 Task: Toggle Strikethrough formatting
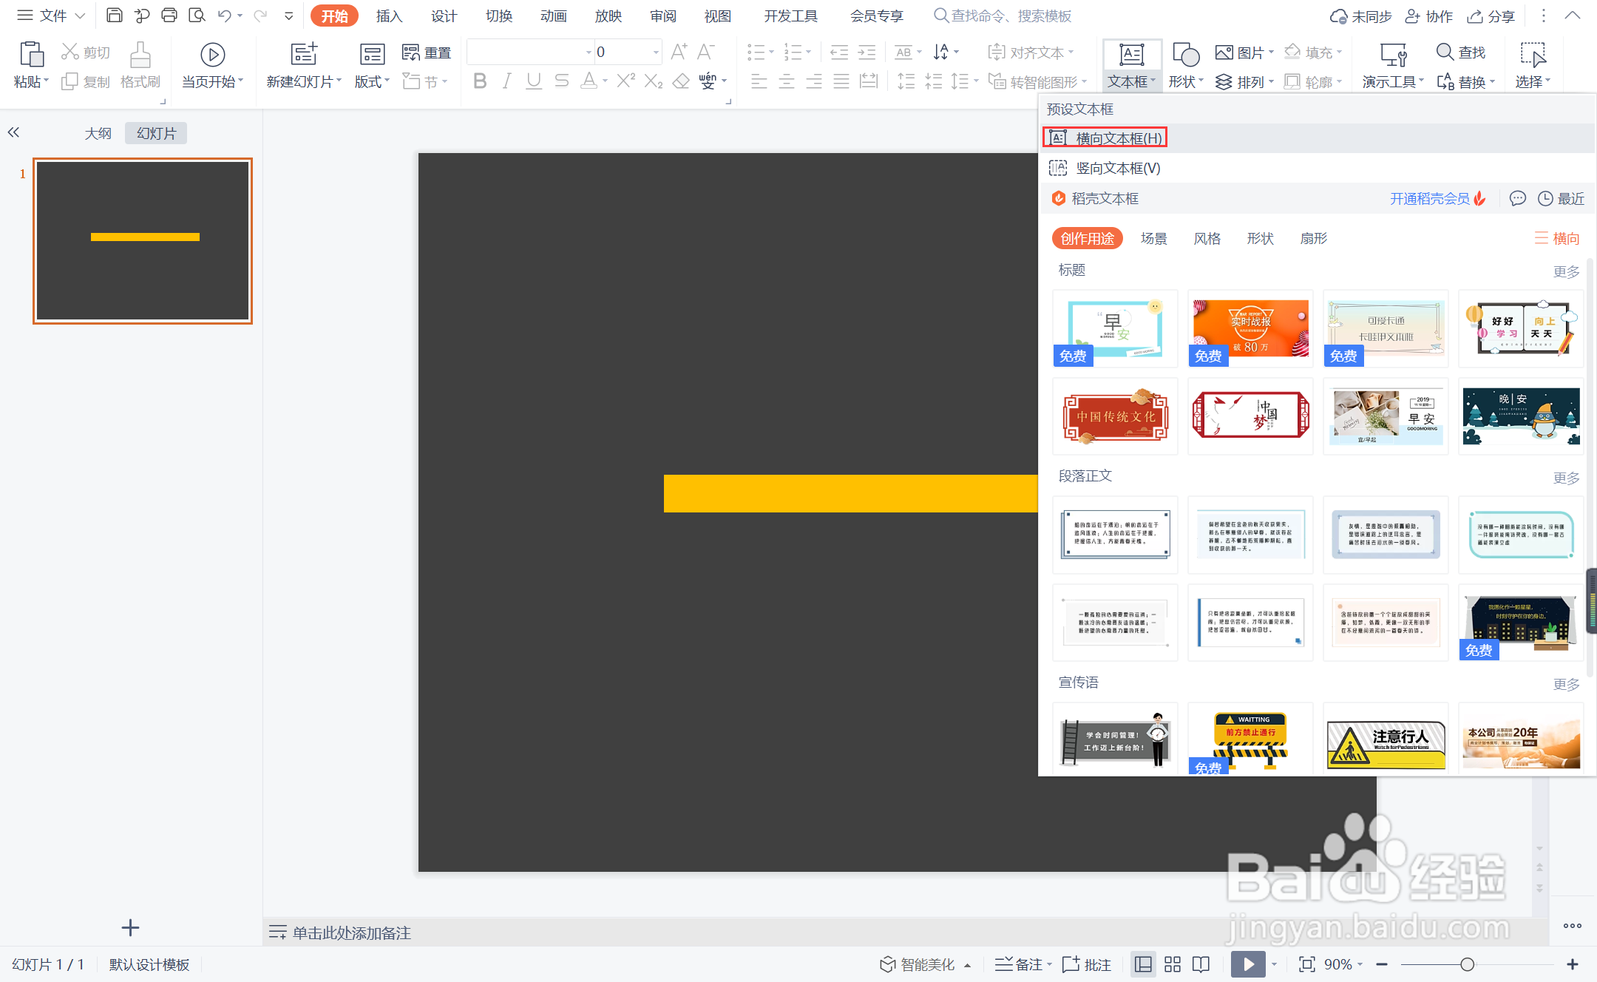tap(562, 81)
